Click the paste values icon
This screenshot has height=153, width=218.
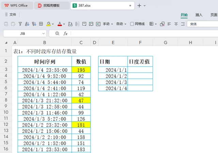(x=6, y=24)
